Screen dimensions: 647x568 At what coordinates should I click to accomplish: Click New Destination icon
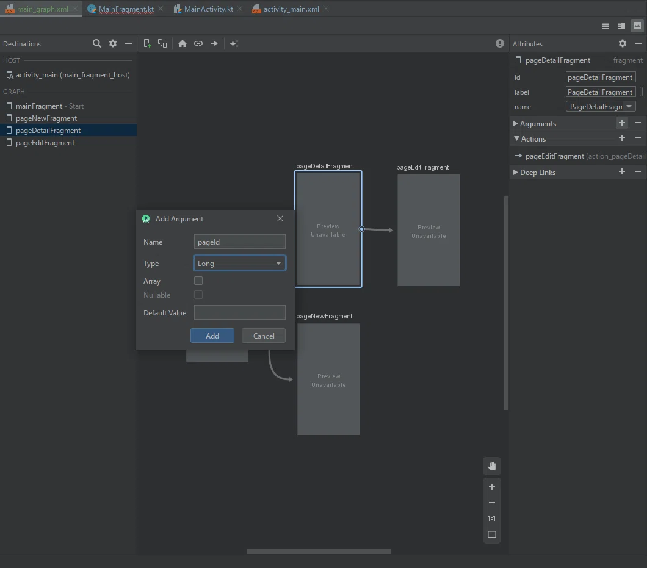pos(147,43)
